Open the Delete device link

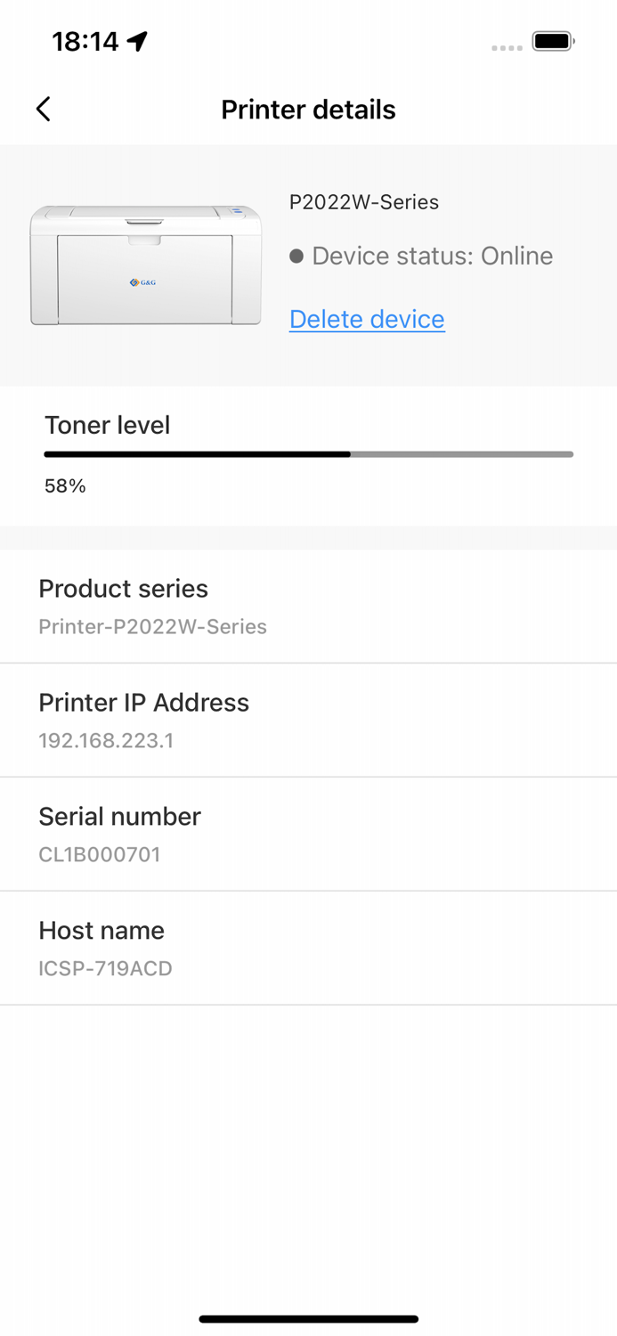tap(366, 319)
